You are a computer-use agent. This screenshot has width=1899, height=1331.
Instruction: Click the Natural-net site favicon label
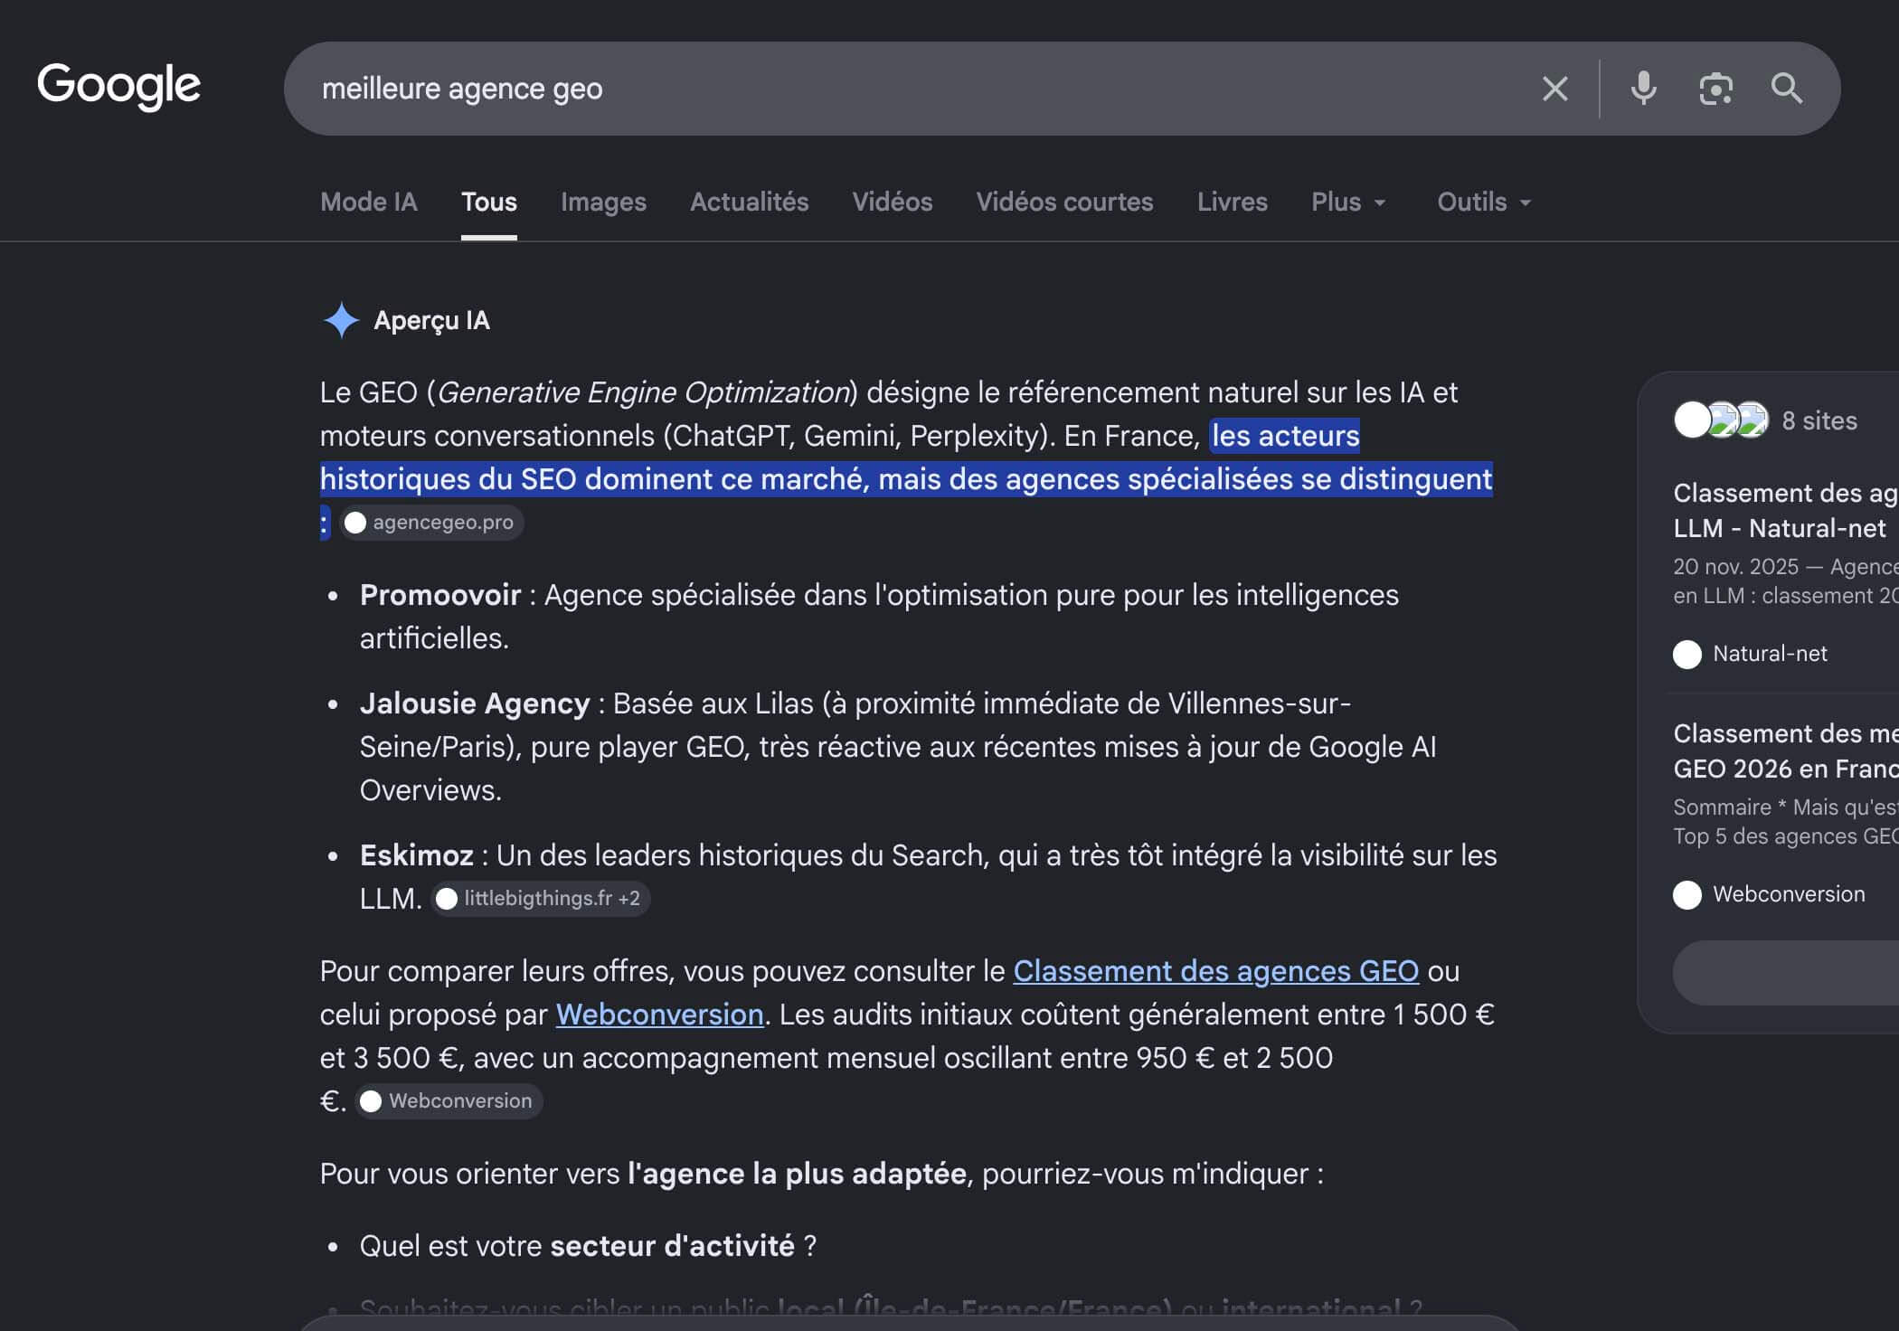1750,654
